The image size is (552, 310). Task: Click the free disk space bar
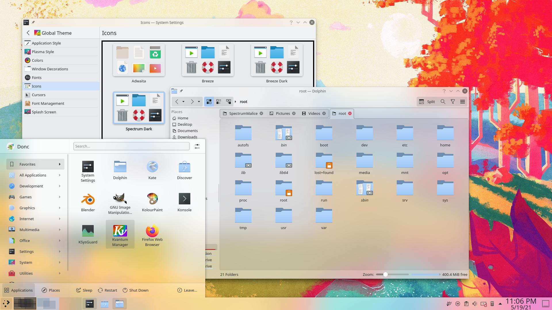[426, 274]
